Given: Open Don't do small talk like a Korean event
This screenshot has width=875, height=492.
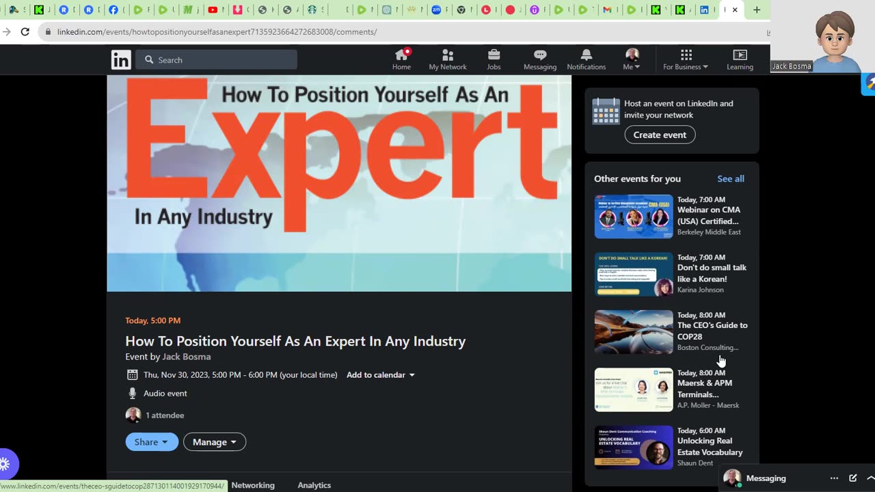Looking at the screenshot, I should pyautogui.click(x=712, y=273).
